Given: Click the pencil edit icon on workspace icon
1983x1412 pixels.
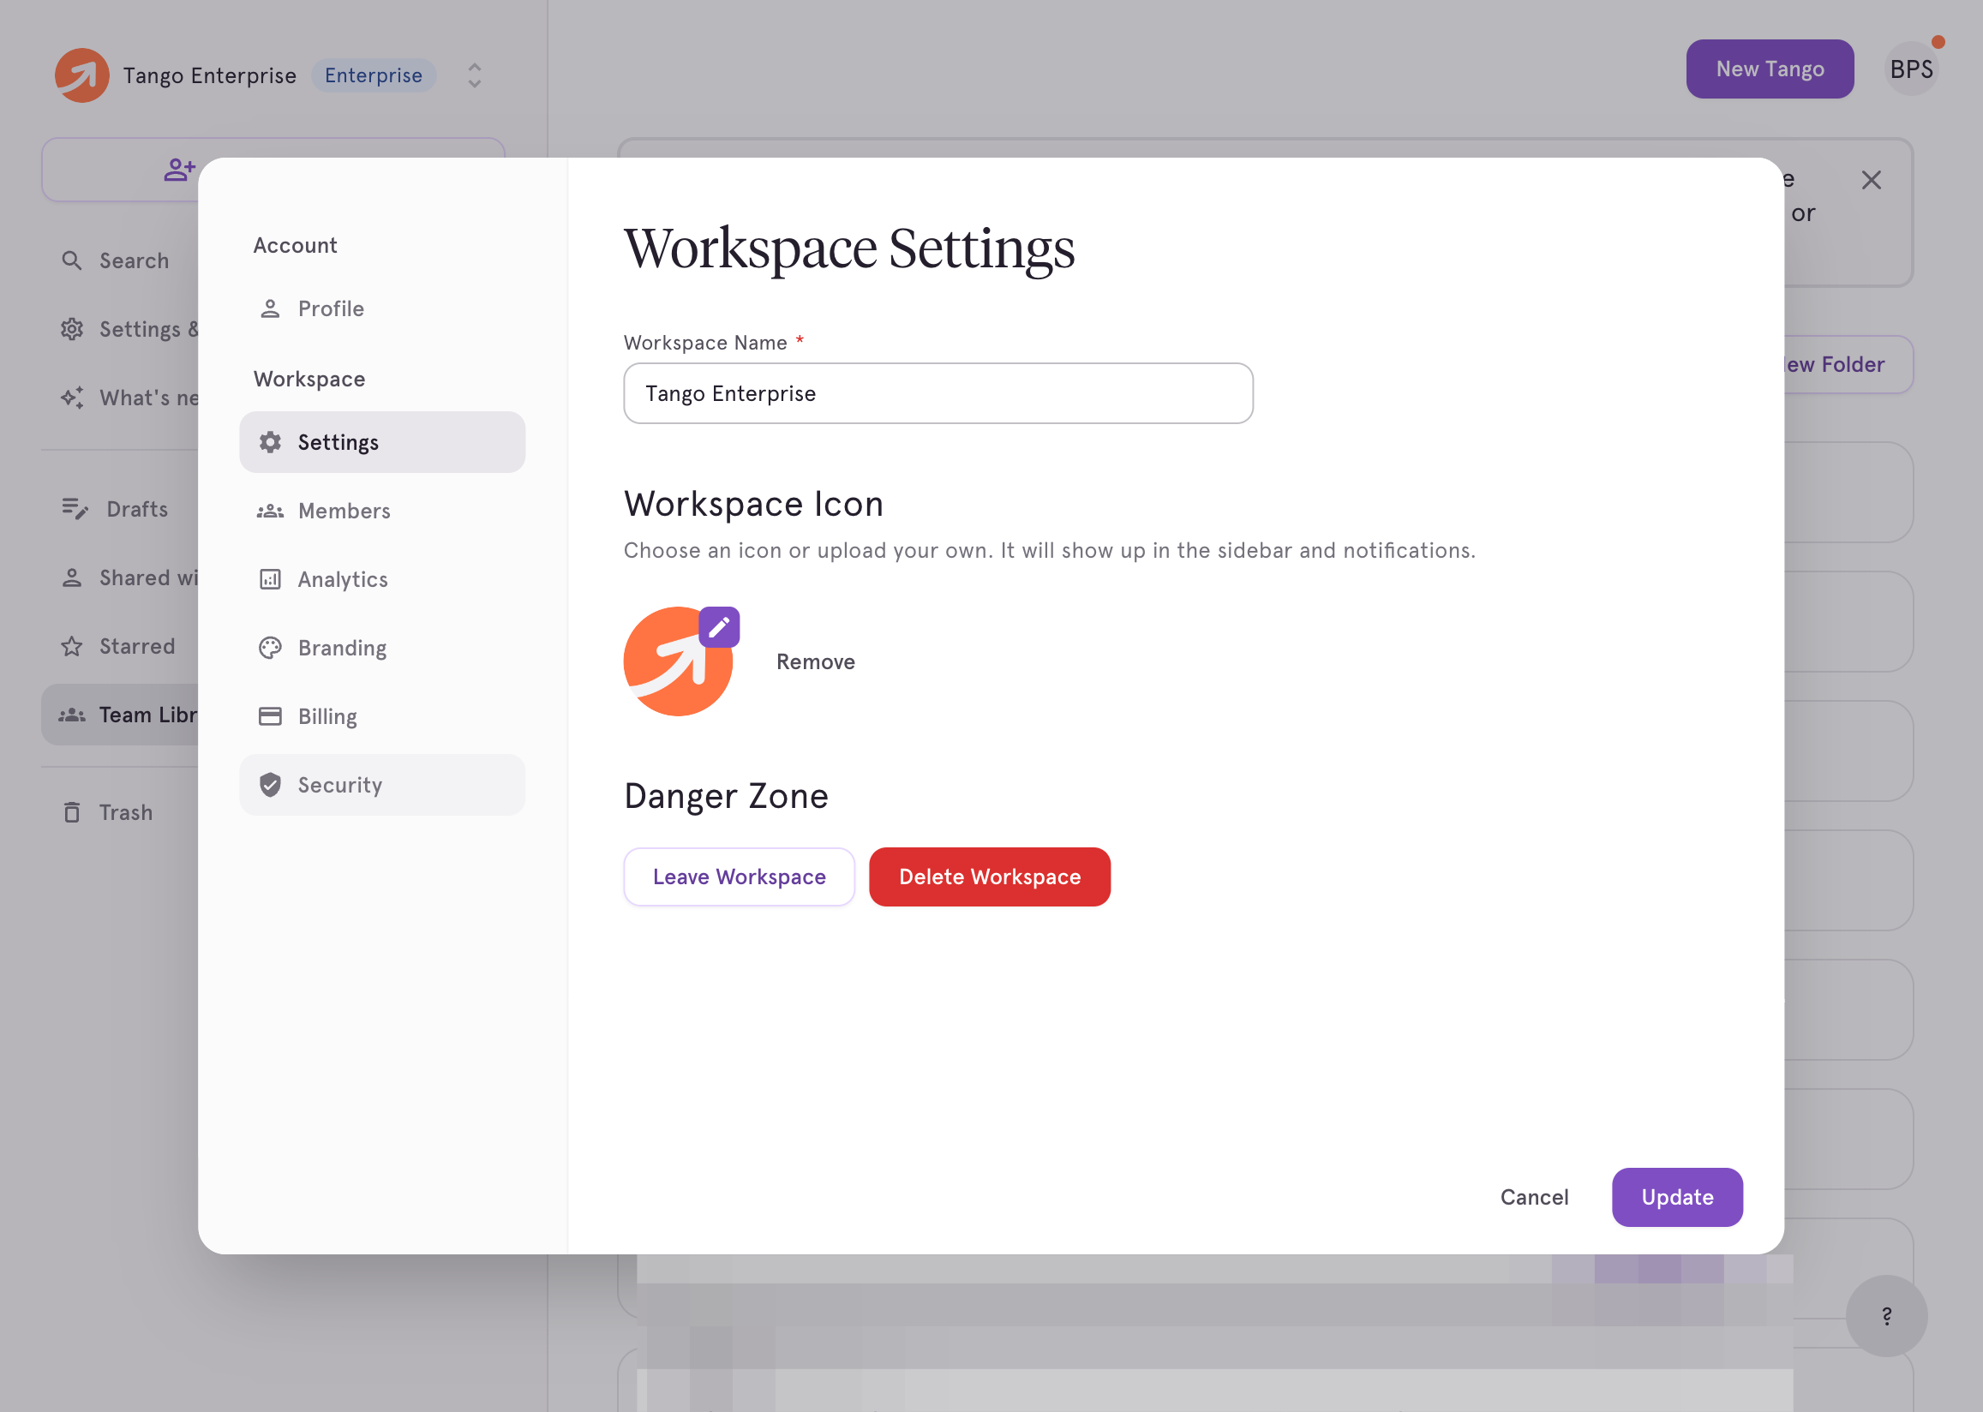Looking at the screenshot, I should pyautogui.click(x=719, y=627).
